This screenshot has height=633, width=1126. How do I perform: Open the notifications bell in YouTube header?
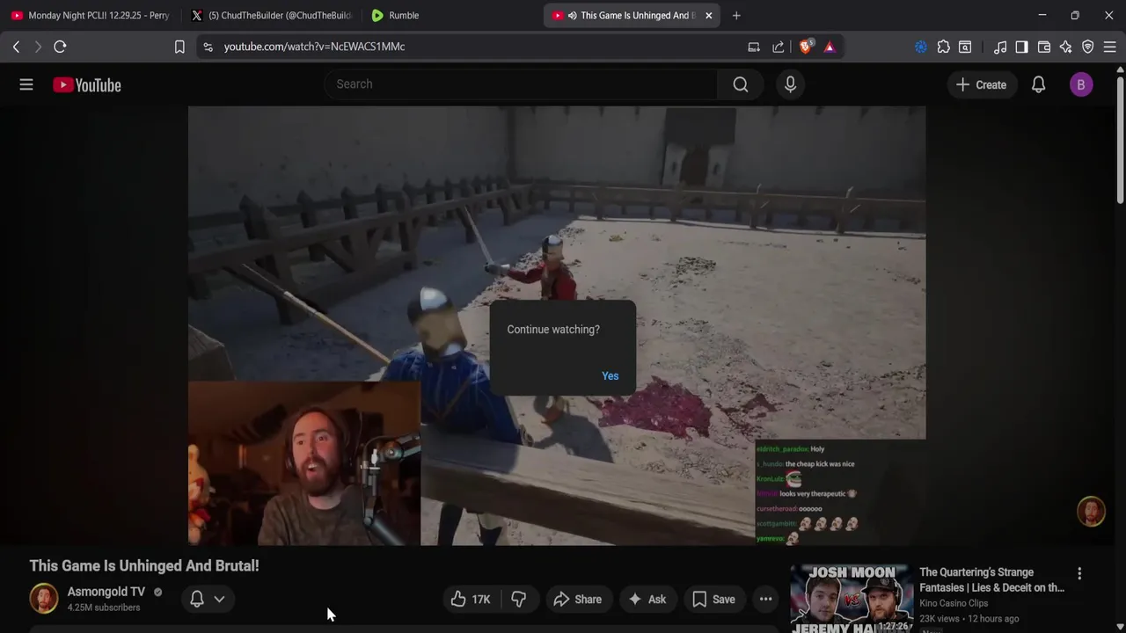click(x=1038, y=84)
